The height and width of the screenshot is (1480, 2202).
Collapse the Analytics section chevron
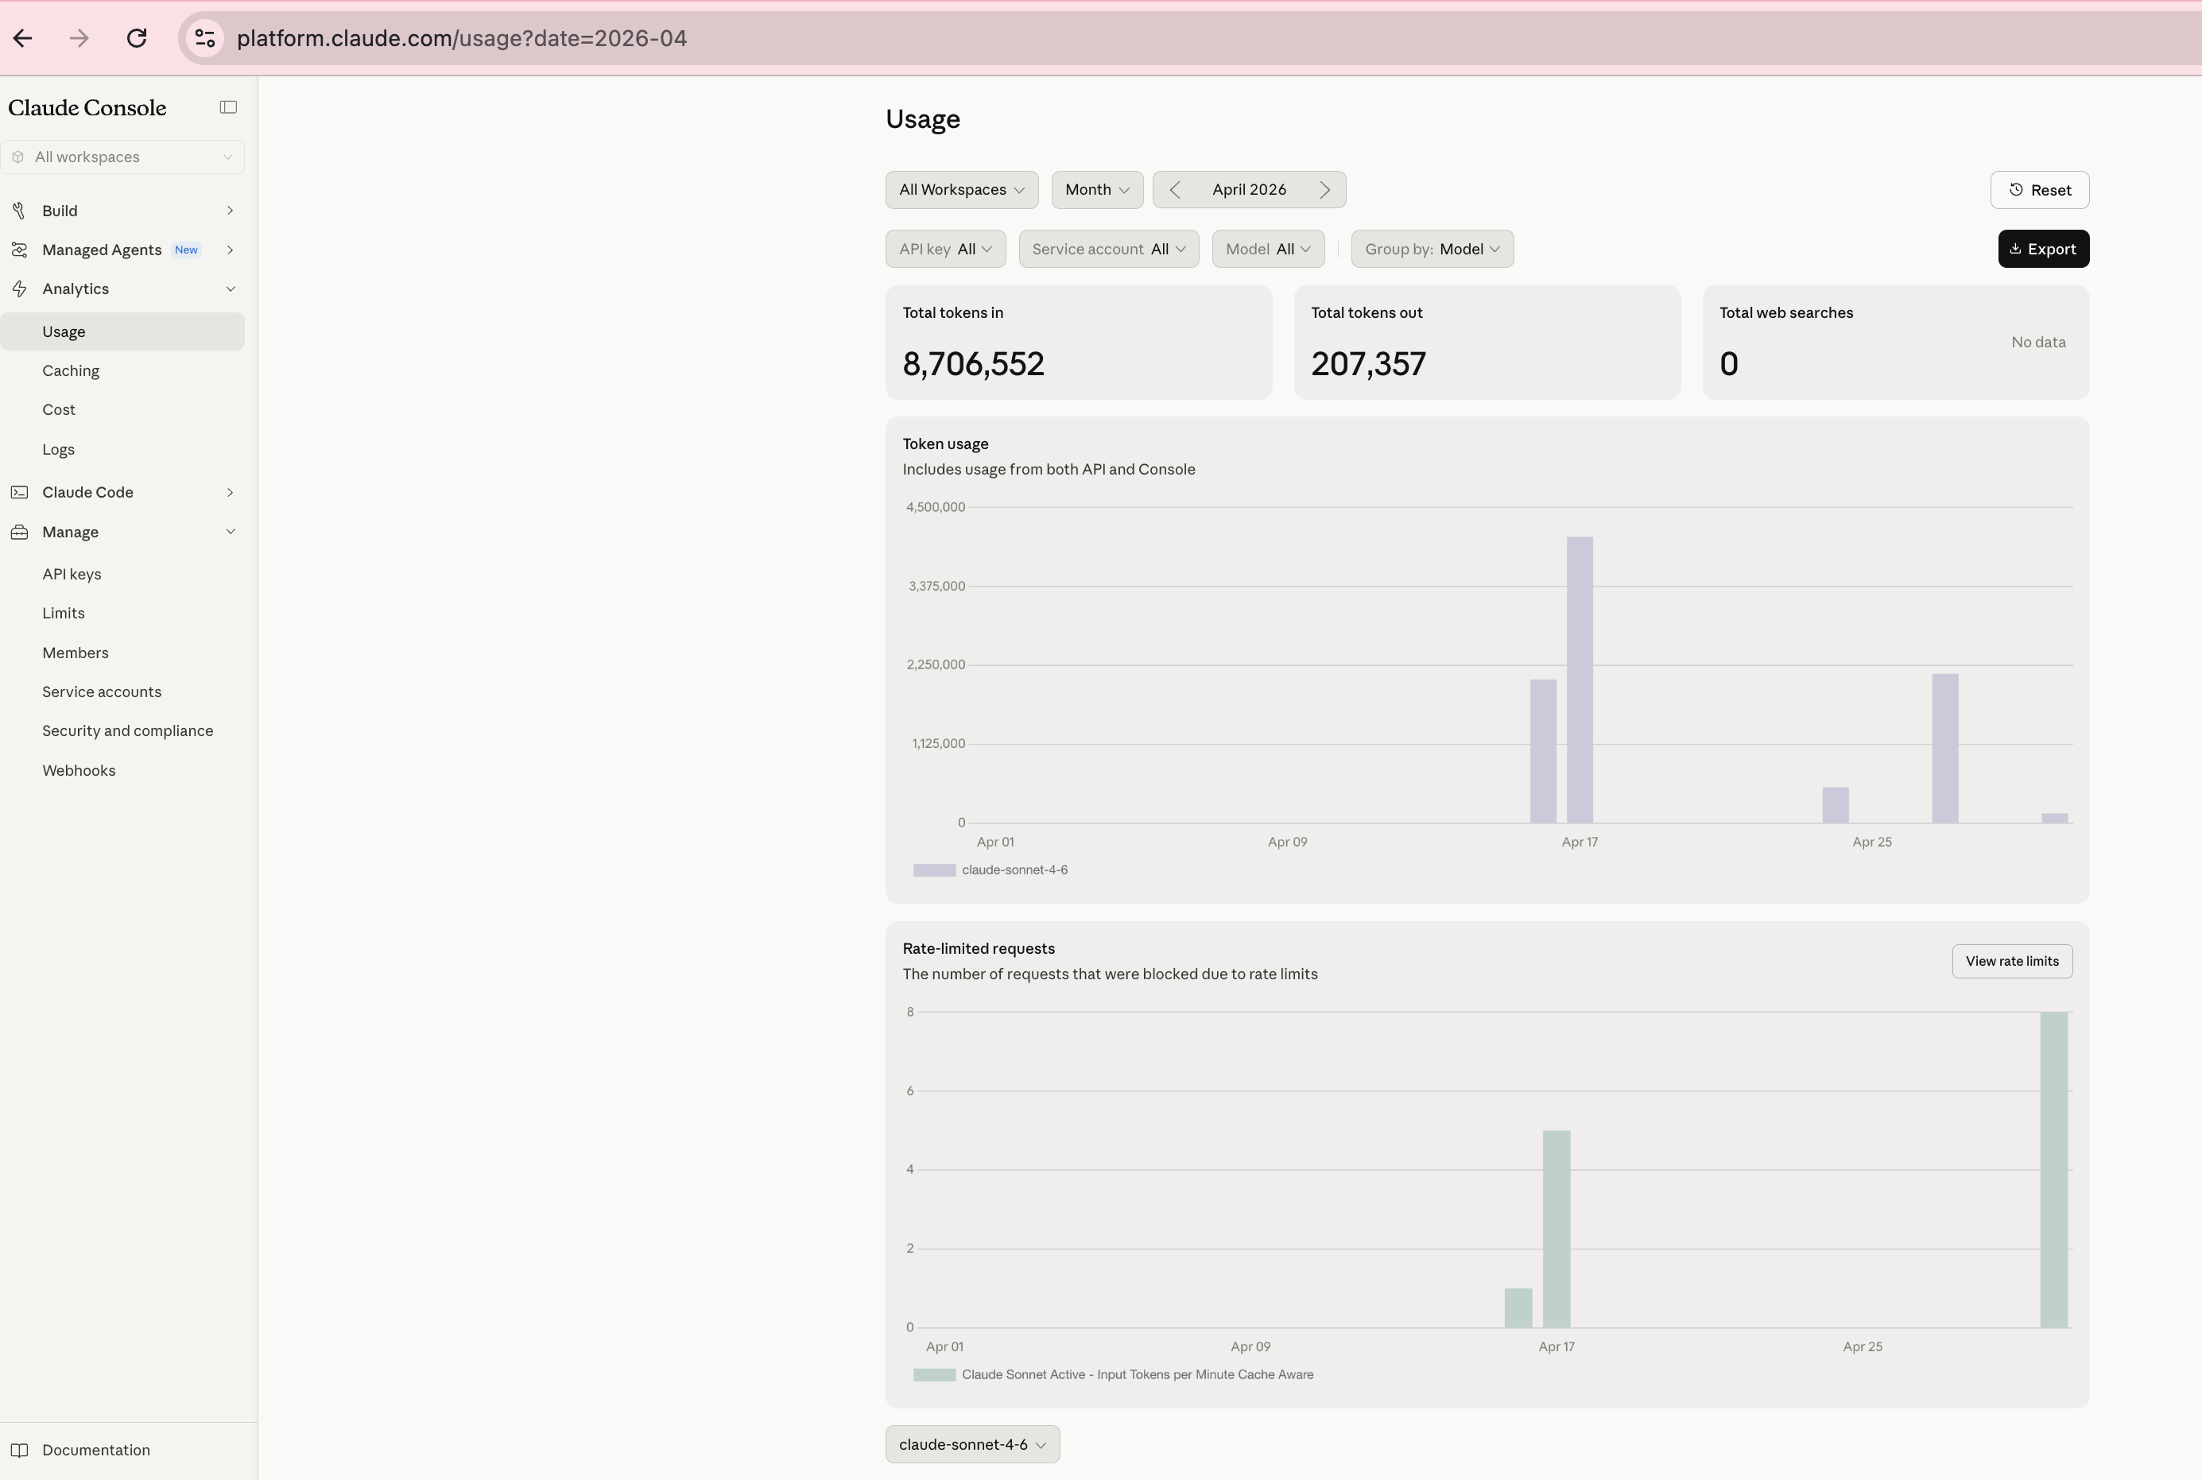coord(230,289)
